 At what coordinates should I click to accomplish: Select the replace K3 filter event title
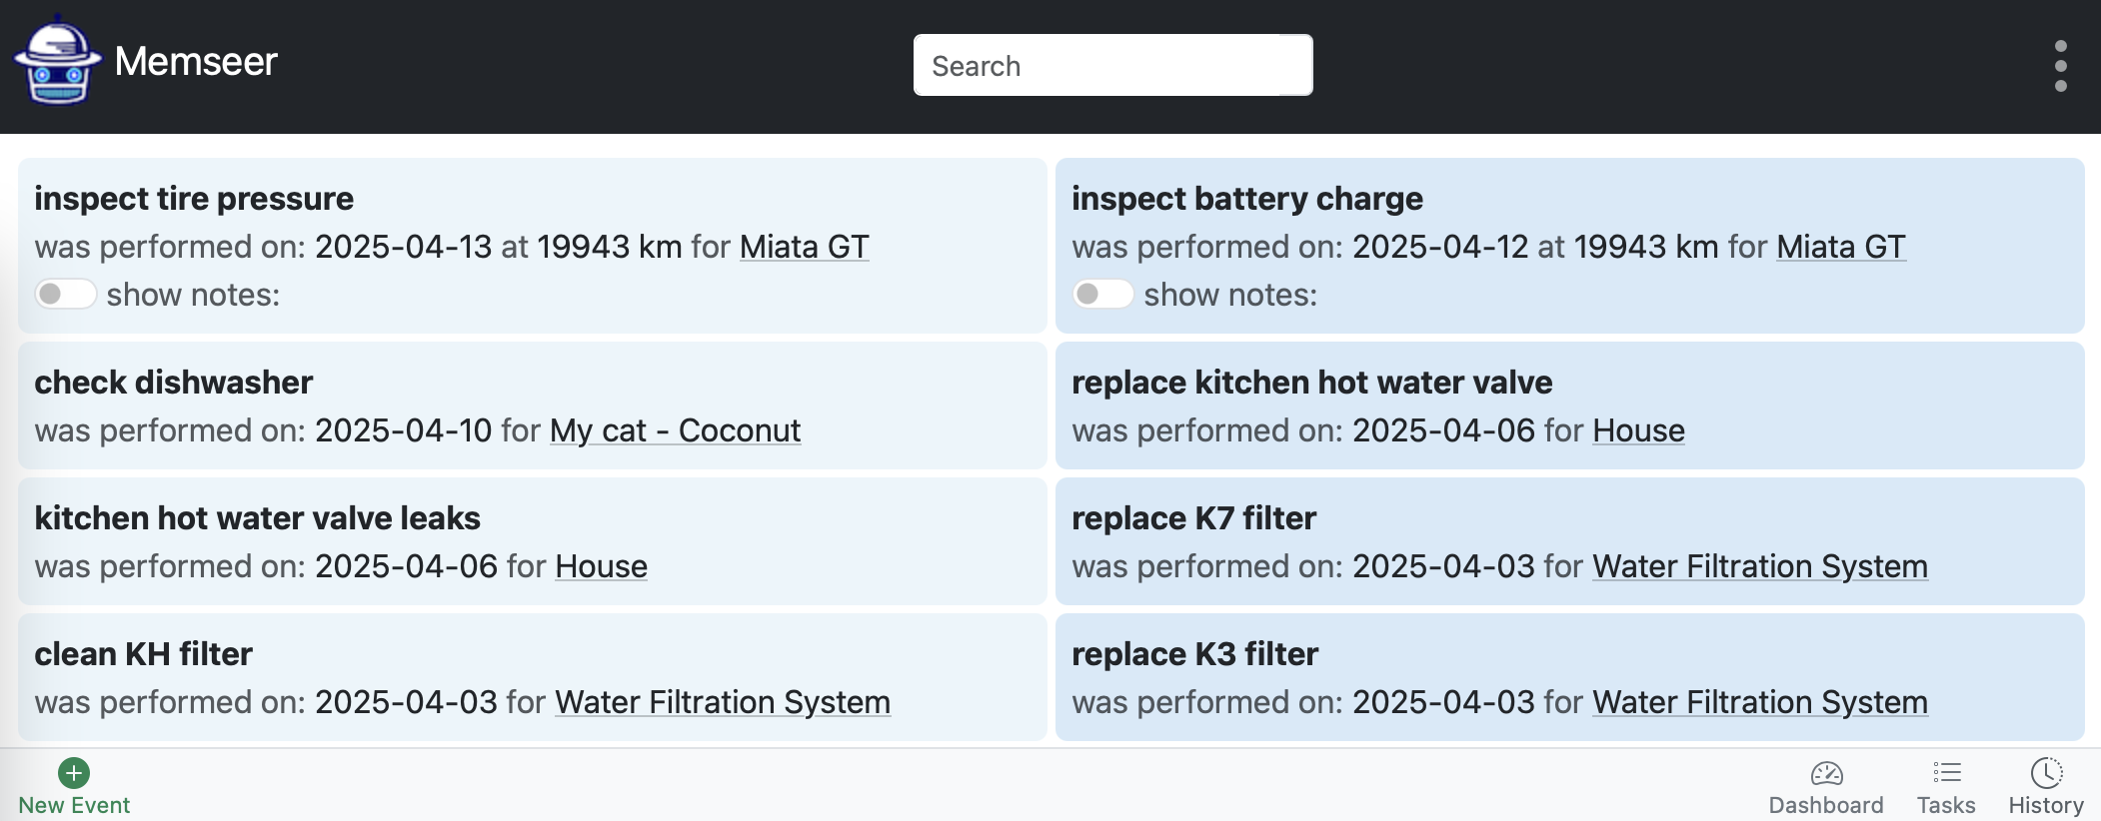[1194, 654]
